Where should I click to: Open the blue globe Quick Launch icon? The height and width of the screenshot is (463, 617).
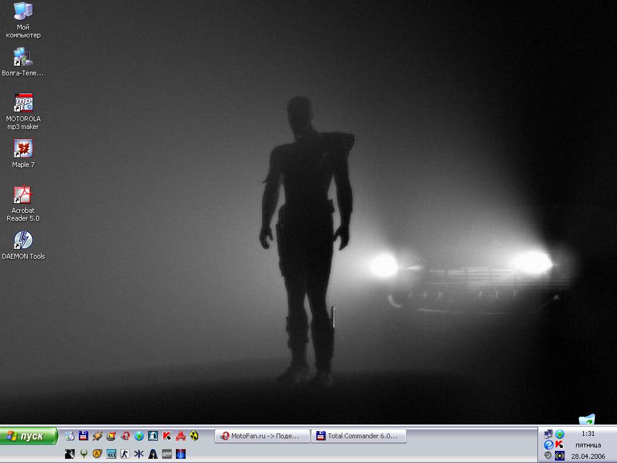pyautogui.click(x=139, y=435)
